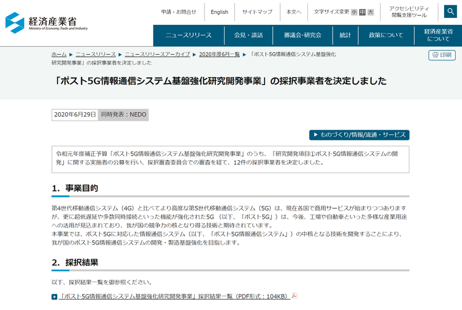The width and height of the screenshot is (462, 310).
Task: Click the main page title about ポスト5G
Action: click(220, 81)
